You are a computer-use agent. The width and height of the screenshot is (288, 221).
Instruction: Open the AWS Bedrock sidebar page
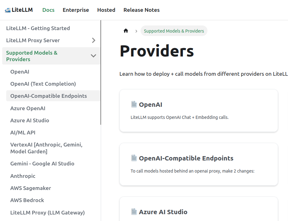(27, 200)
